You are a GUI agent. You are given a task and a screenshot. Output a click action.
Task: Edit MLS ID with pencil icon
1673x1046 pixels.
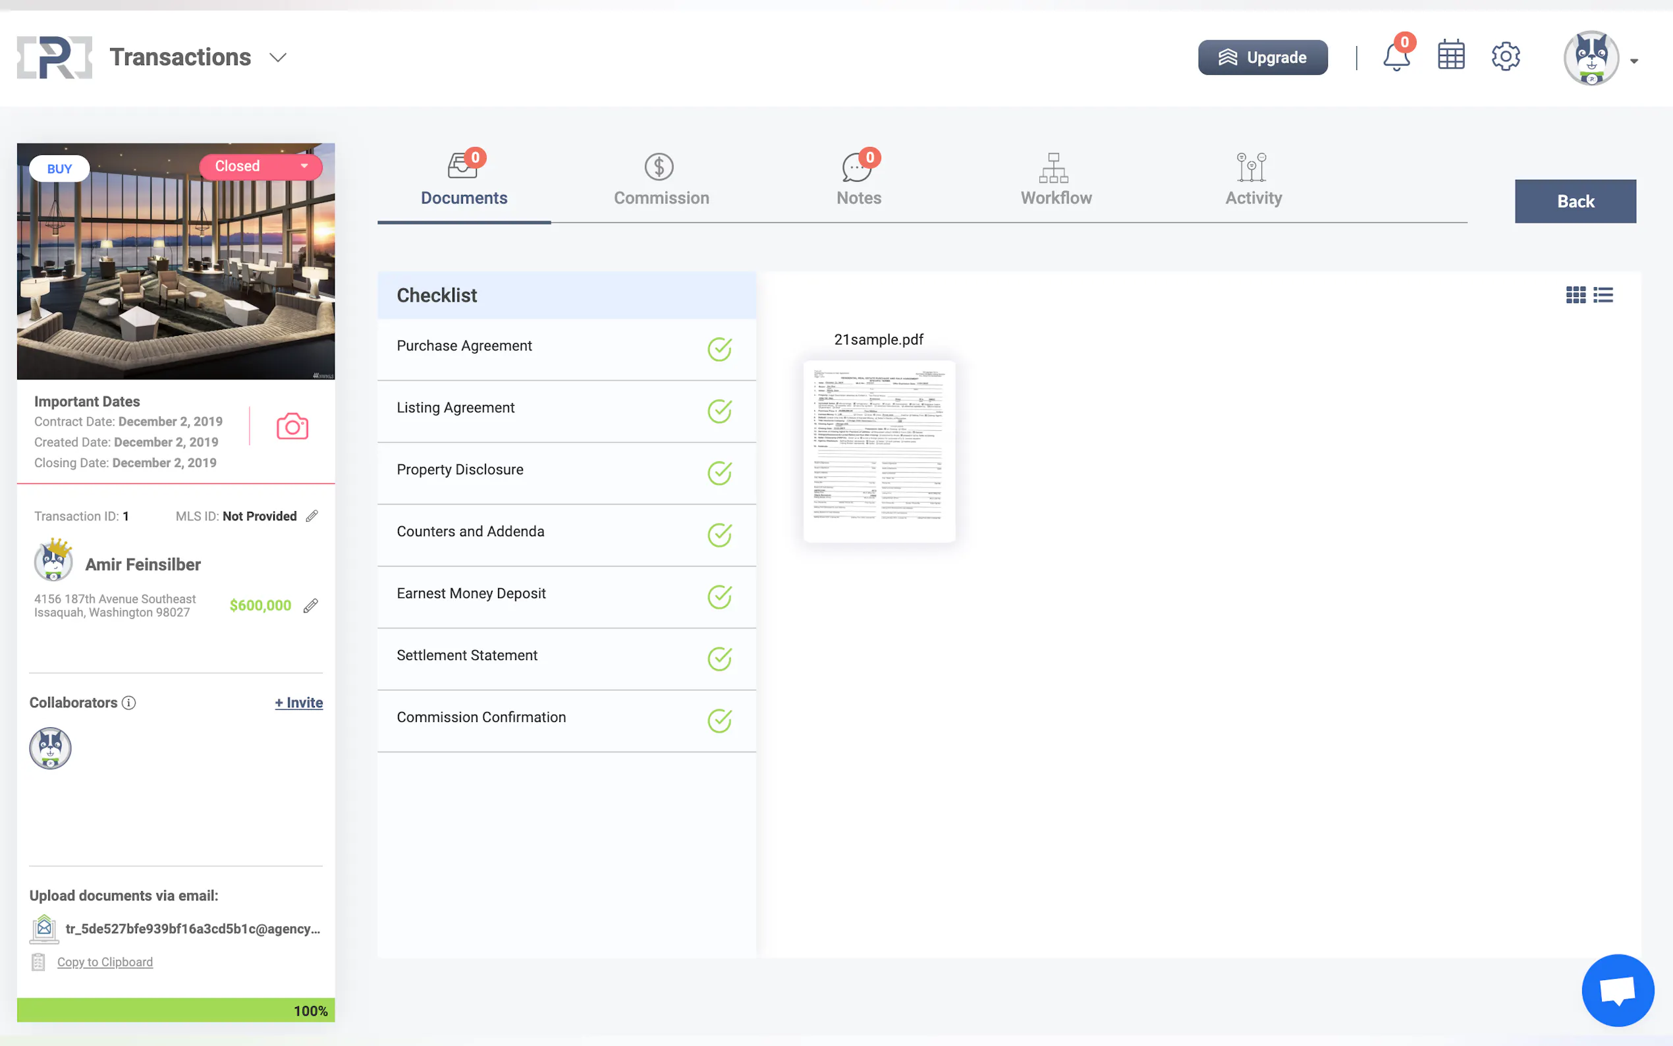click(x=312, y=516)
